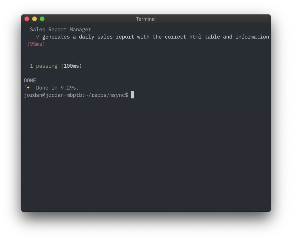Click the 'DONE' status line
This screenshot has width=292, height=240.
tap(30, 80)
